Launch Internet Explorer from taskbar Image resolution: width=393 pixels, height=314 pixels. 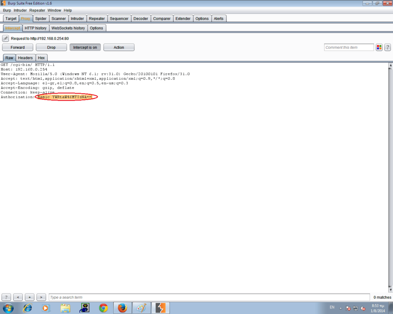27,308
